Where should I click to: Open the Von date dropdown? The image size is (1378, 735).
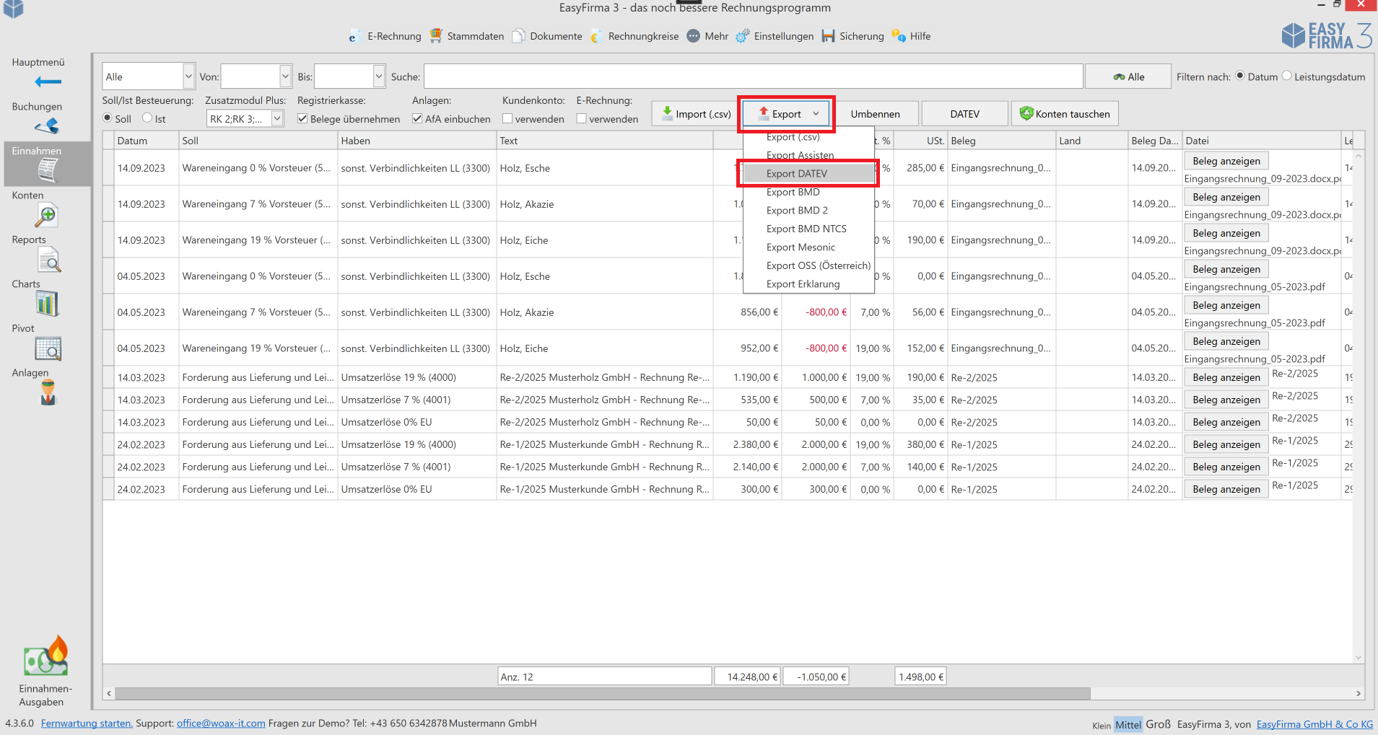coord(285,76)
